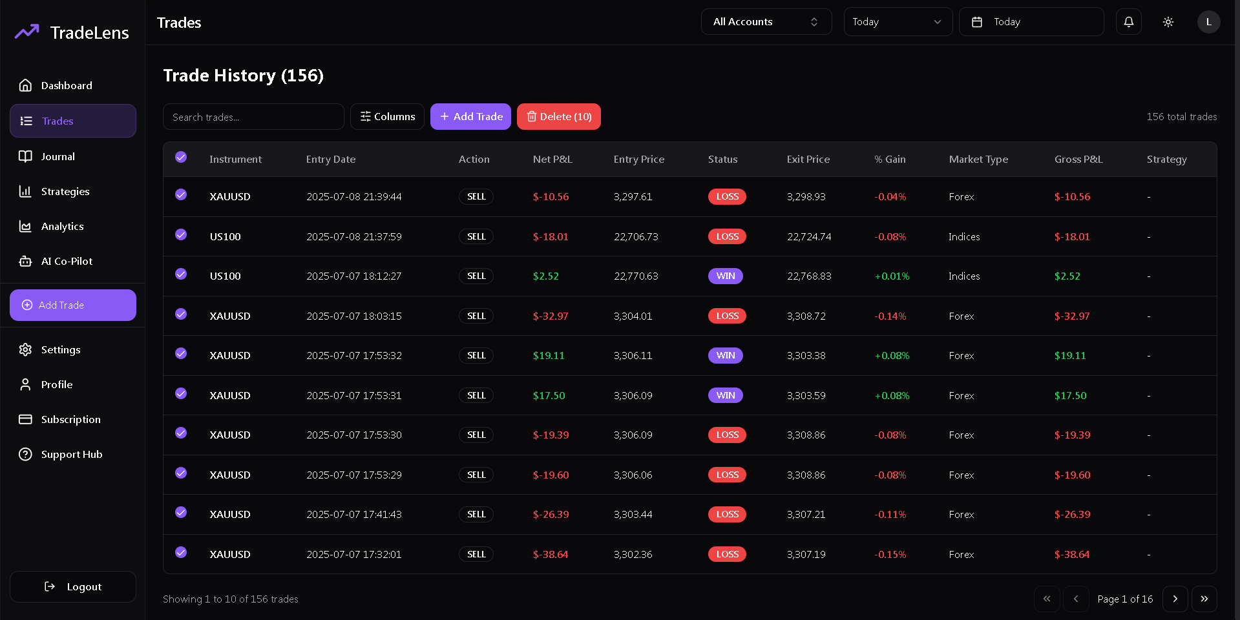Toggle the light/dark theme sun icon
Viewport: 1240px width, 620px height.
pyautogui.click(x=1168, y=22)
